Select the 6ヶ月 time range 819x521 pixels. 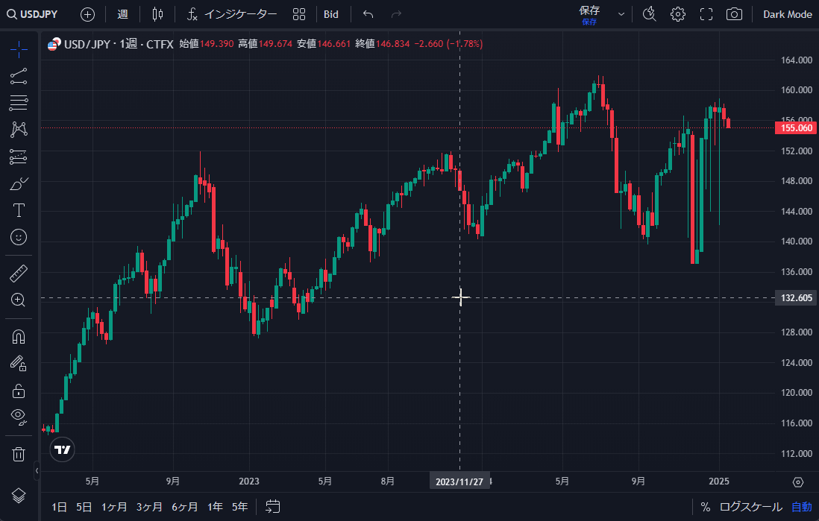185,507
